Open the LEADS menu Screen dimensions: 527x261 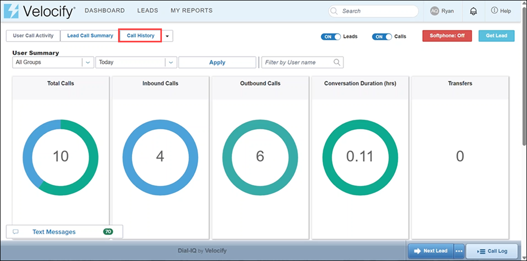[148, 11]
